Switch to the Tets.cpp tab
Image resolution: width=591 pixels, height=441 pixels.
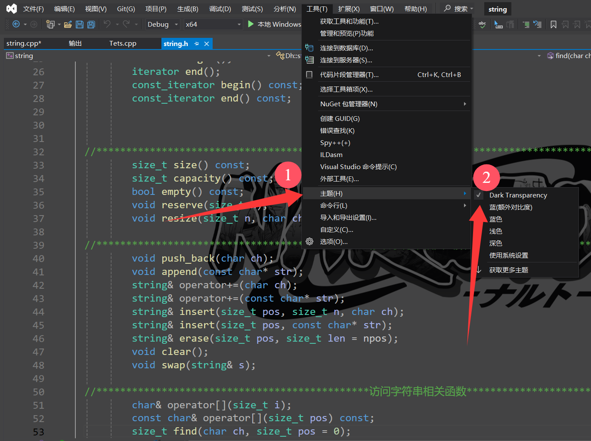click(123, 43)
